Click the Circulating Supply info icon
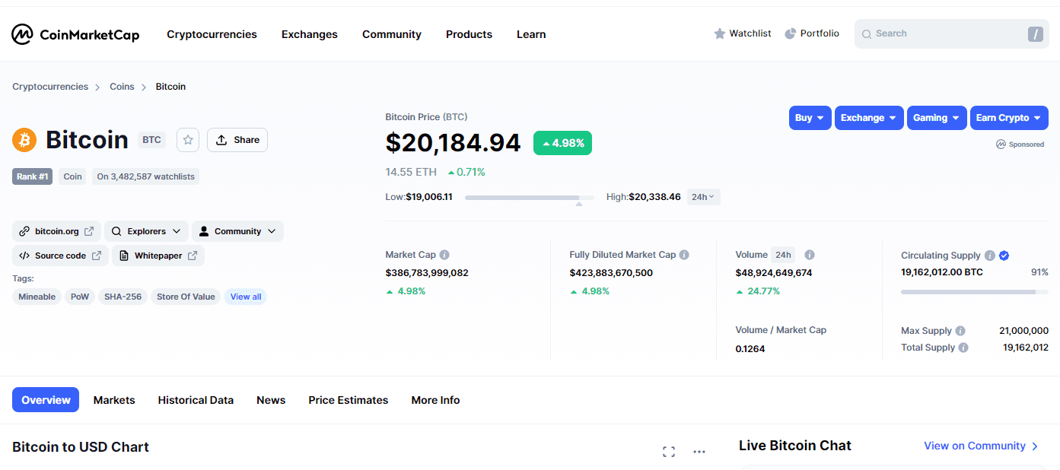This screenshot has height=470, width=1060. [989, 256]
